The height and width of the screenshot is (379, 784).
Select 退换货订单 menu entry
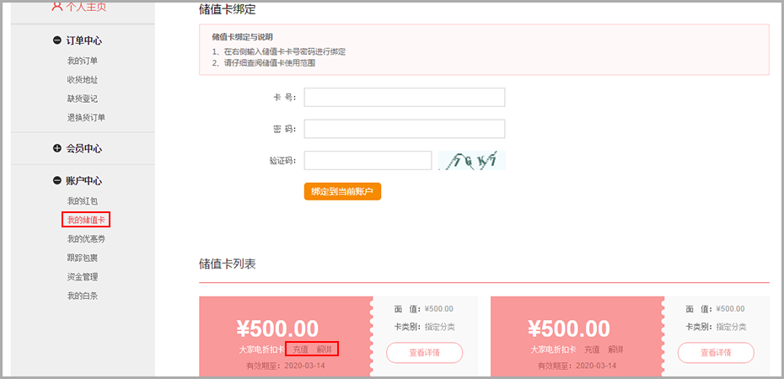[x=86, y=118]
